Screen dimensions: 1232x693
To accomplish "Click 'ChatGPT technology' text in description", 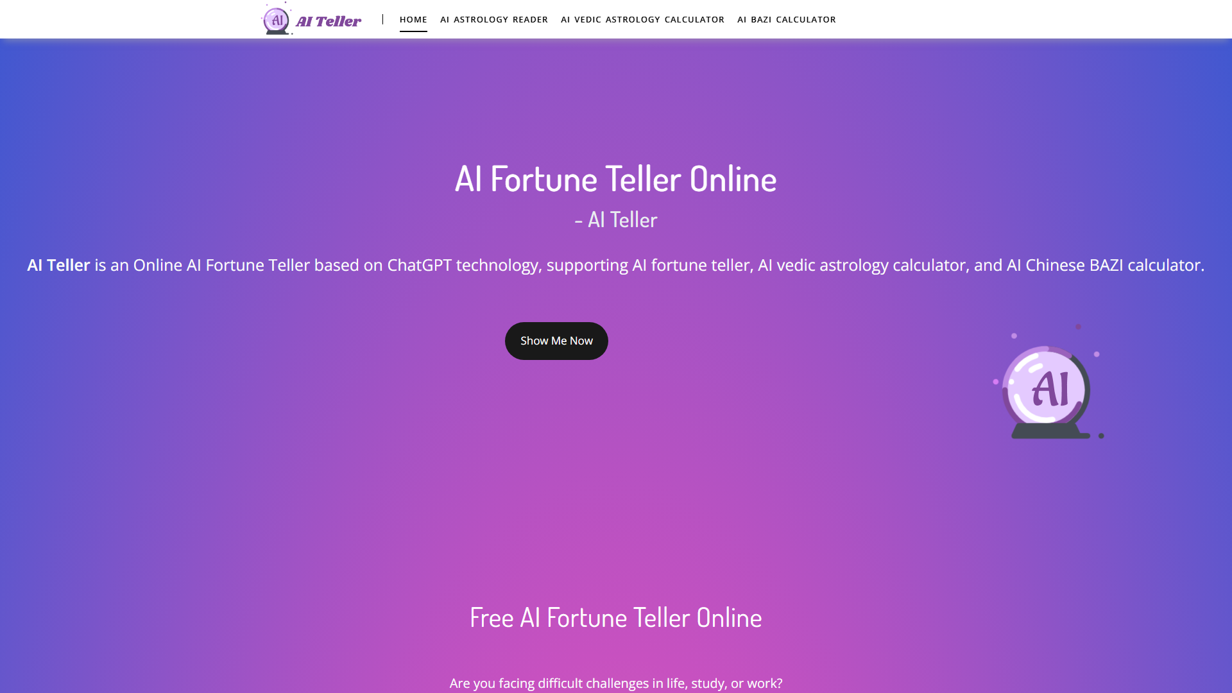I will [463, 265].
